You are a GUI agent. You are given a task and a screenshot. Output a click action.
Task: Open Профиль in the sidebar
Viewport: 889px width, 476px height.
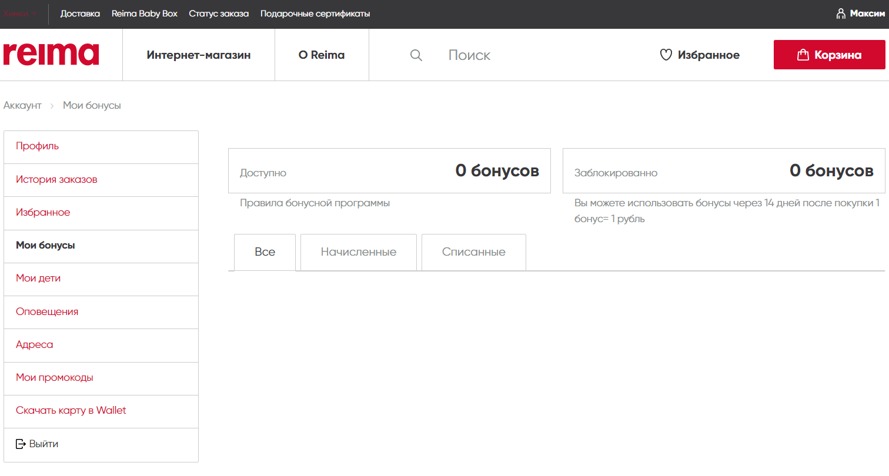(101, 147)
